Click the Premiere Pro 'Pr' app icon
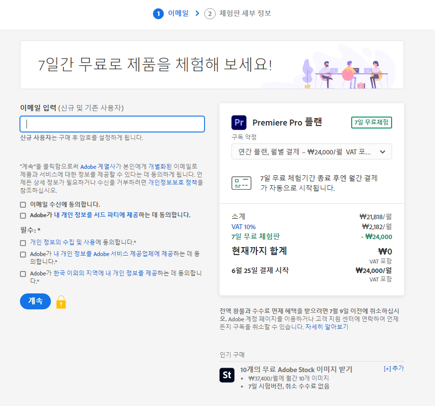Screen dimensions: 435x406 click(x=239, y=123)
